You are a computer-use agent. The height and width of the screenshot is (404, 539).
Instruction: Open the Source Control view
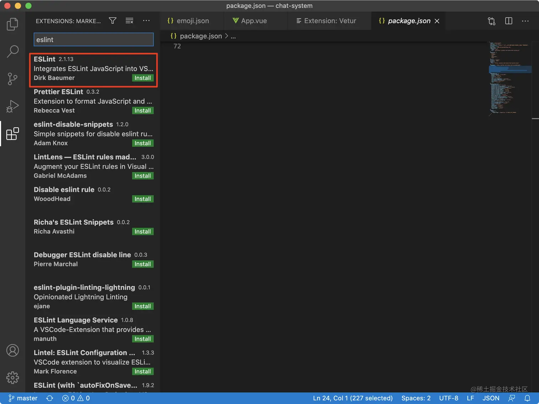12,79
